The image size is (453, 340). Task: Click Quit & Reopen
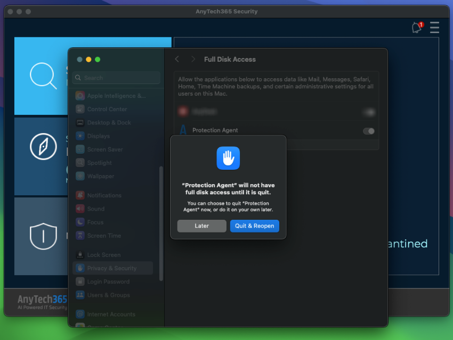point(255,226)
